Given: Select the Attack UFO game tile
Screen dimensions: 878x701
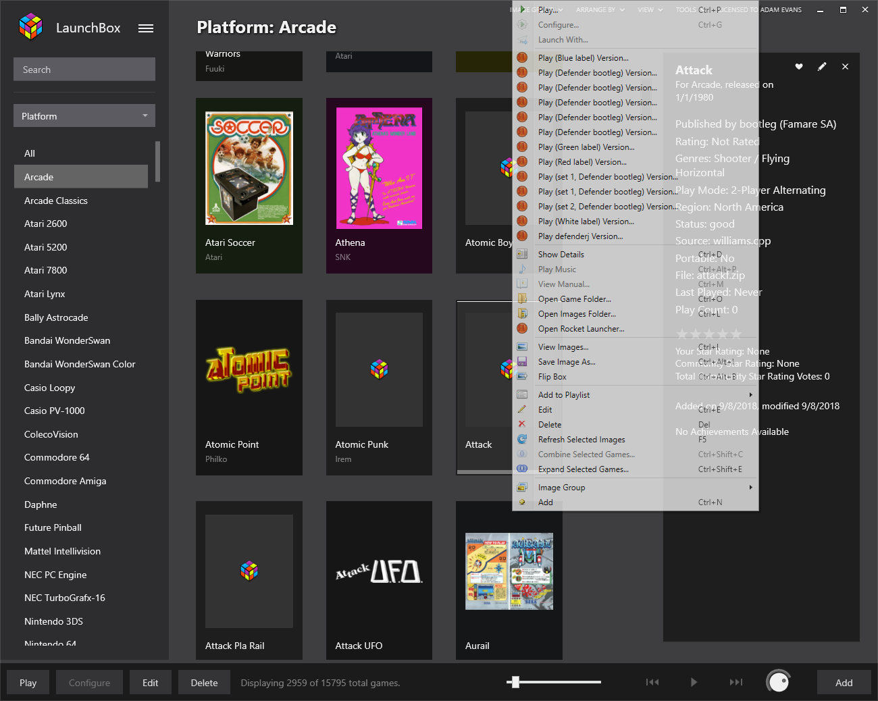Looking at the screenshot, I should 379,580.
